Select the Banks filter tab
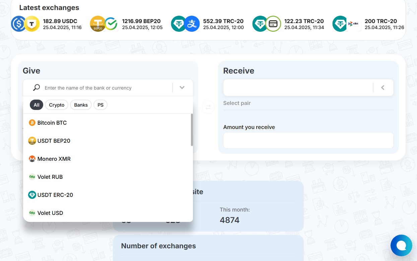This screenshot has width=417, height=261. [81, 105]
